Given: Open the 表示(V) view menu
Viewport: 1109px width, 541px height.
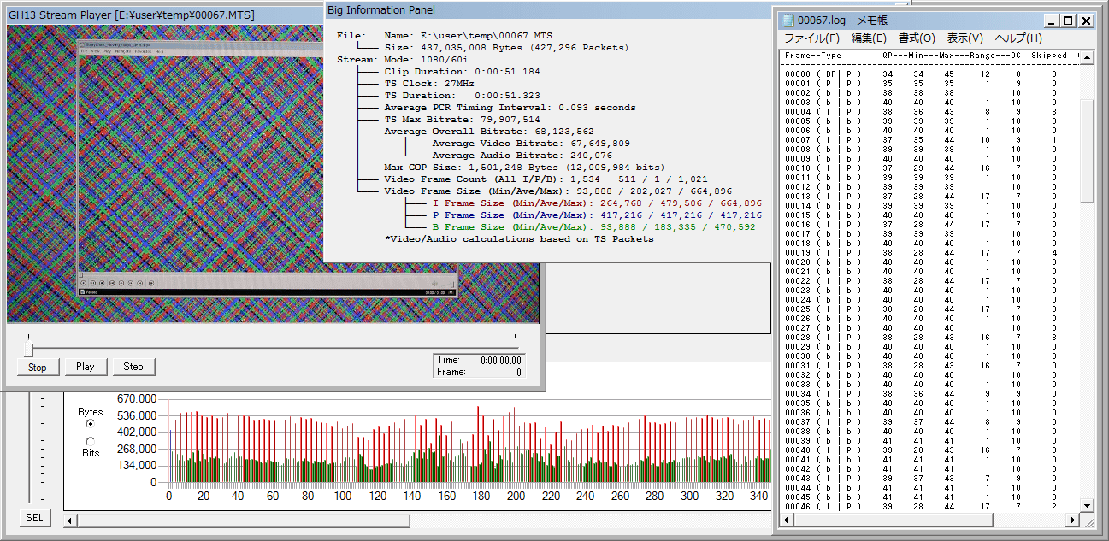Looking at the screenshot, I should [x=964, y=38].
